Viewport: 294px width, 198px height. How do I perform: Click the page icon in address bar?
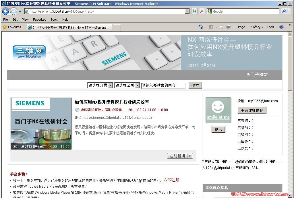click(x=27, y=11)
